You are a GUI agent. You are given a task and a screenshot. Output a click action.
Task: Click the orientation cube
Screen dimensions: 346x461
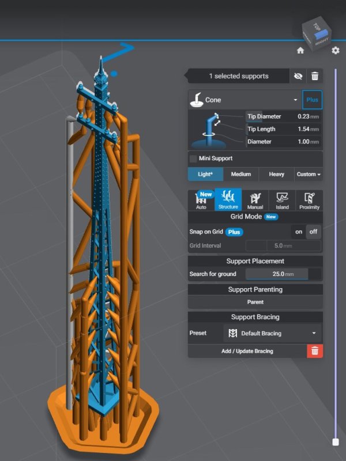[x=317, y=34]
